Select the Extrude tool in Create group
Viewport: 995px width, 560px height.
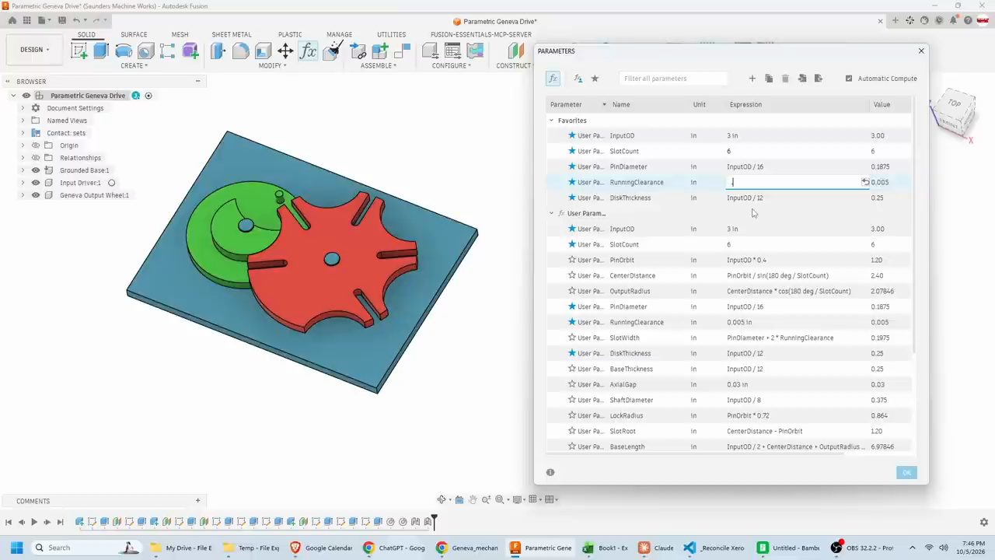[101, 51]
